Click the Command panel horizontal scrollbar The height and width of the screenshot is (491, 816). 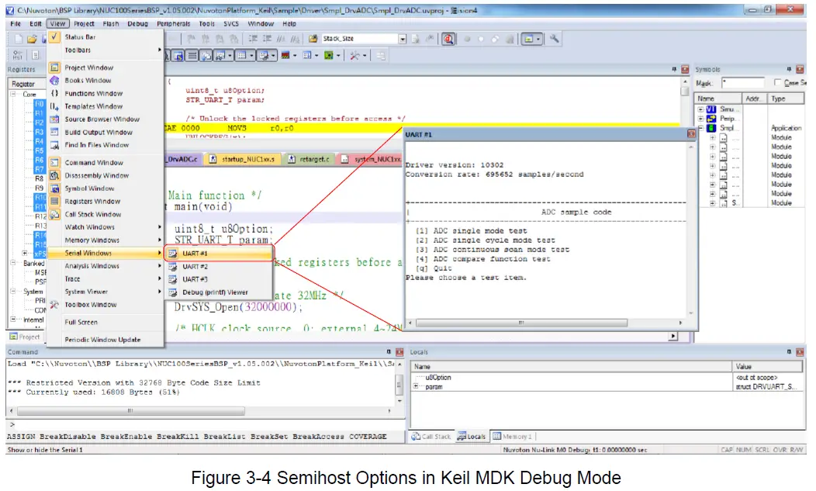pos(130,411)
